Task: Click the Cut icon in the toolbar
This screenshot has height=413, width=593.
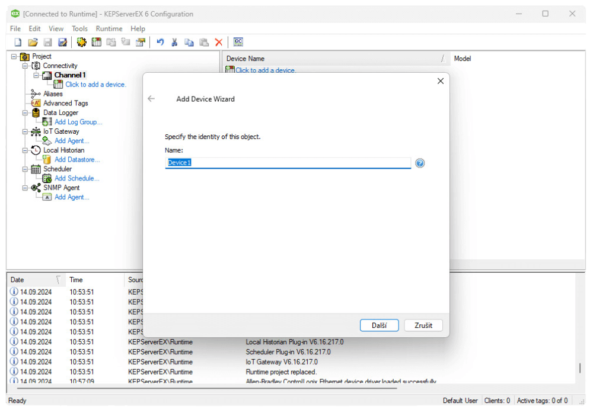Action: 174,42
